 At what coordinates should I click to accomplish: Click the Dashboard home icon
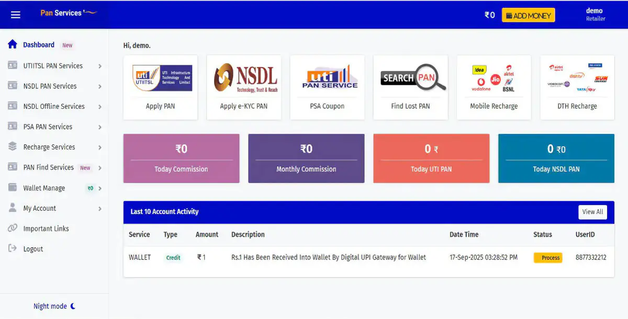[x=12, y=44]
